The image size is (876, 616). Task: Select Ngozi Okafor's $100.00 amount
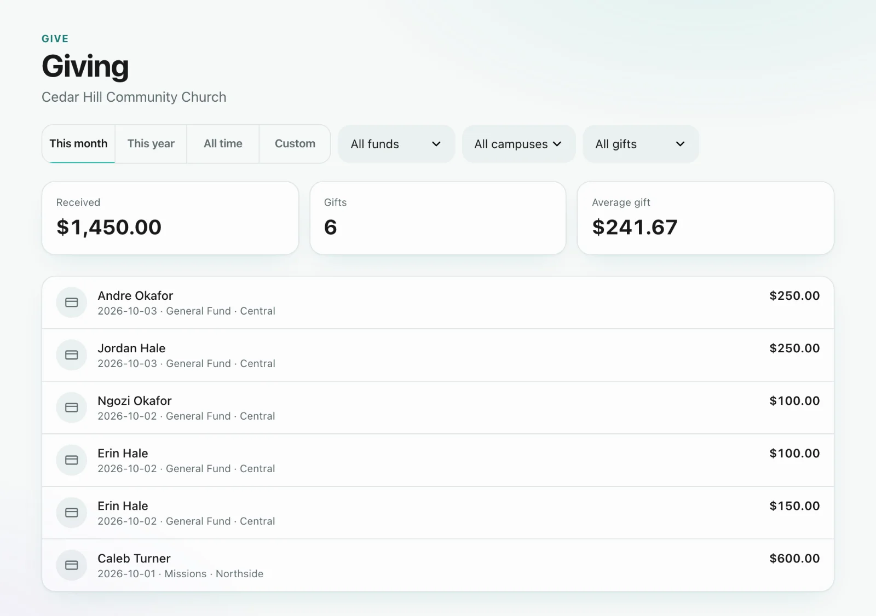pyautogui.click(x=794, y=401)
